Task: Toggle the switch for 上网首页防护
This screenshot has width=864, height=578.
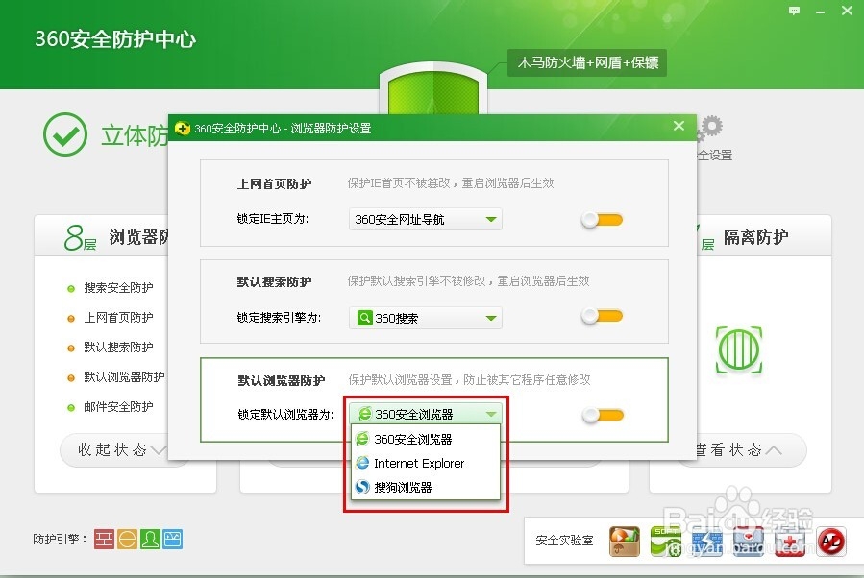Action: click(601, 219)
